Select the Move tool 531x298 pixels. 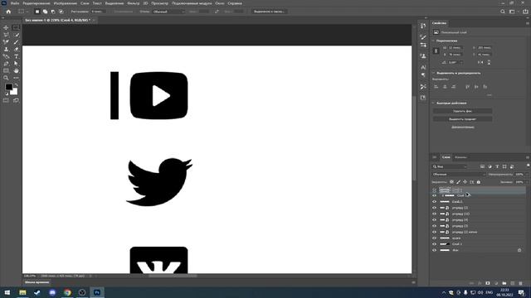(6, 27)
